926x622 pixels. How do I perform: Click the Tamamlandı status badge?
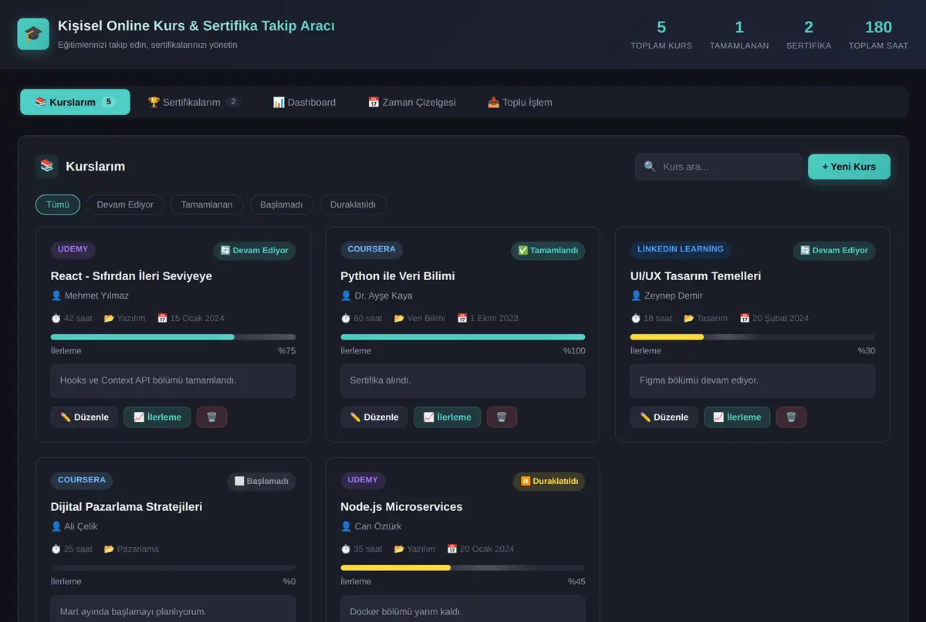pos(548,251)
